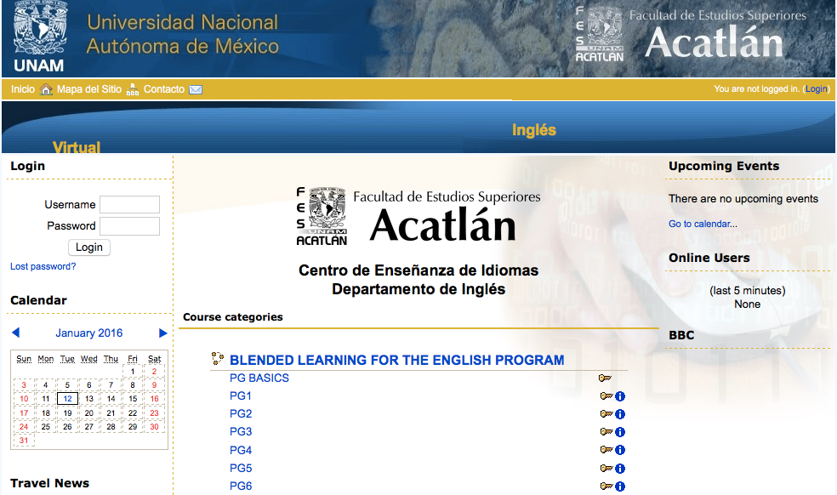Click the category icon beside BLENDED LEARNING
Image resolution: width=837 pixels, height=495 pixels.
[217, 359]
